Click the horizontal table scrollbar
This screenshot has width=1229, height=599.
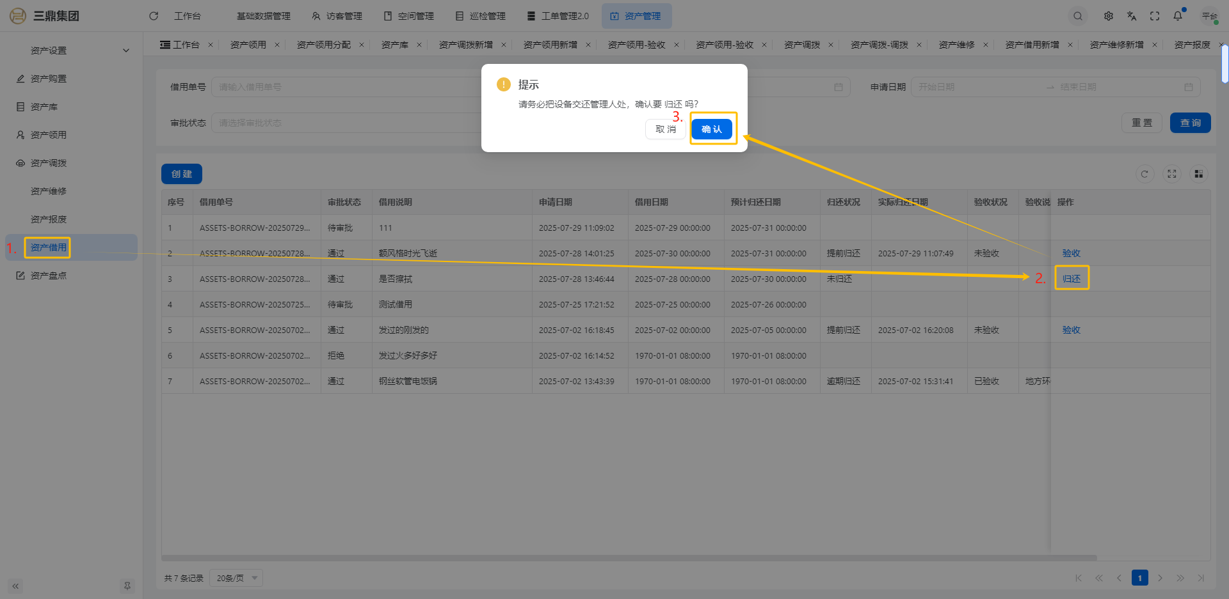pyautogui.click(x=627, y=557)
